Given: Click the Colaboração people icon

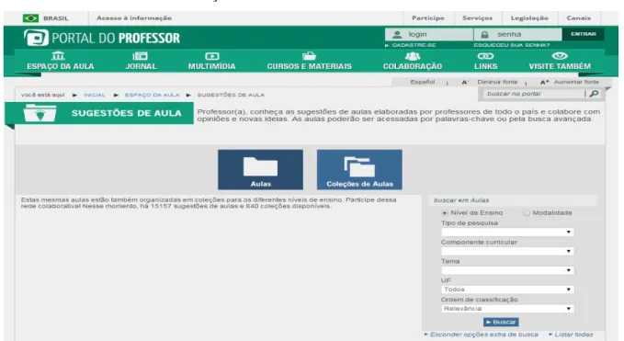Looking at the screenshot, I should tap(413, 56).
